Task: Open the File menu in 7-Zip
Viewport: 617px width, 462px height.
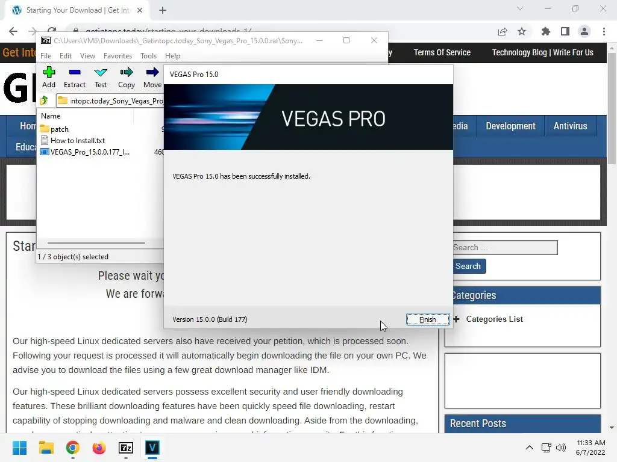Action: (x=46, y=56)
